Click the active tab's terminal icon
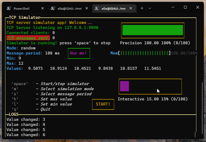 pos(97,8)
